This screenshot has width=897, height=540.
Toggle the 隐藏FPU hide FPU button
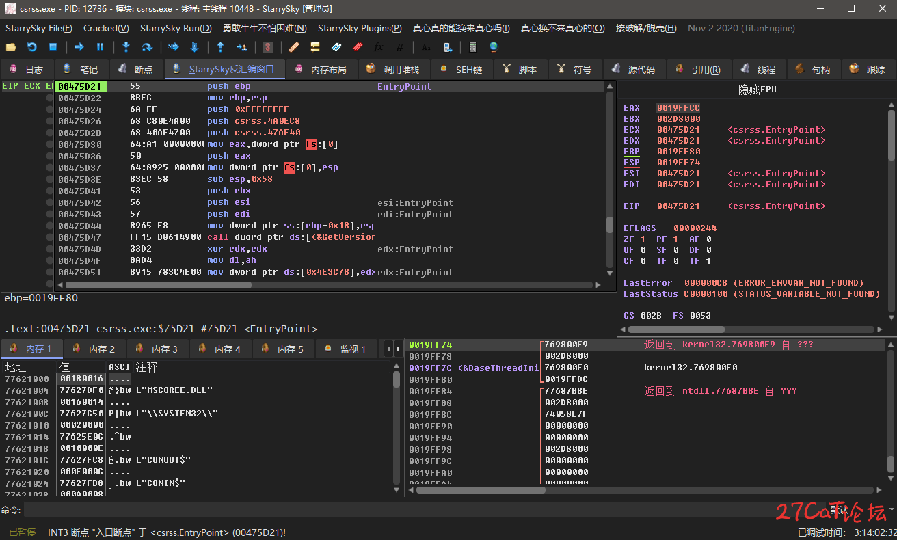pyautogui.click(x=757, y=90)
